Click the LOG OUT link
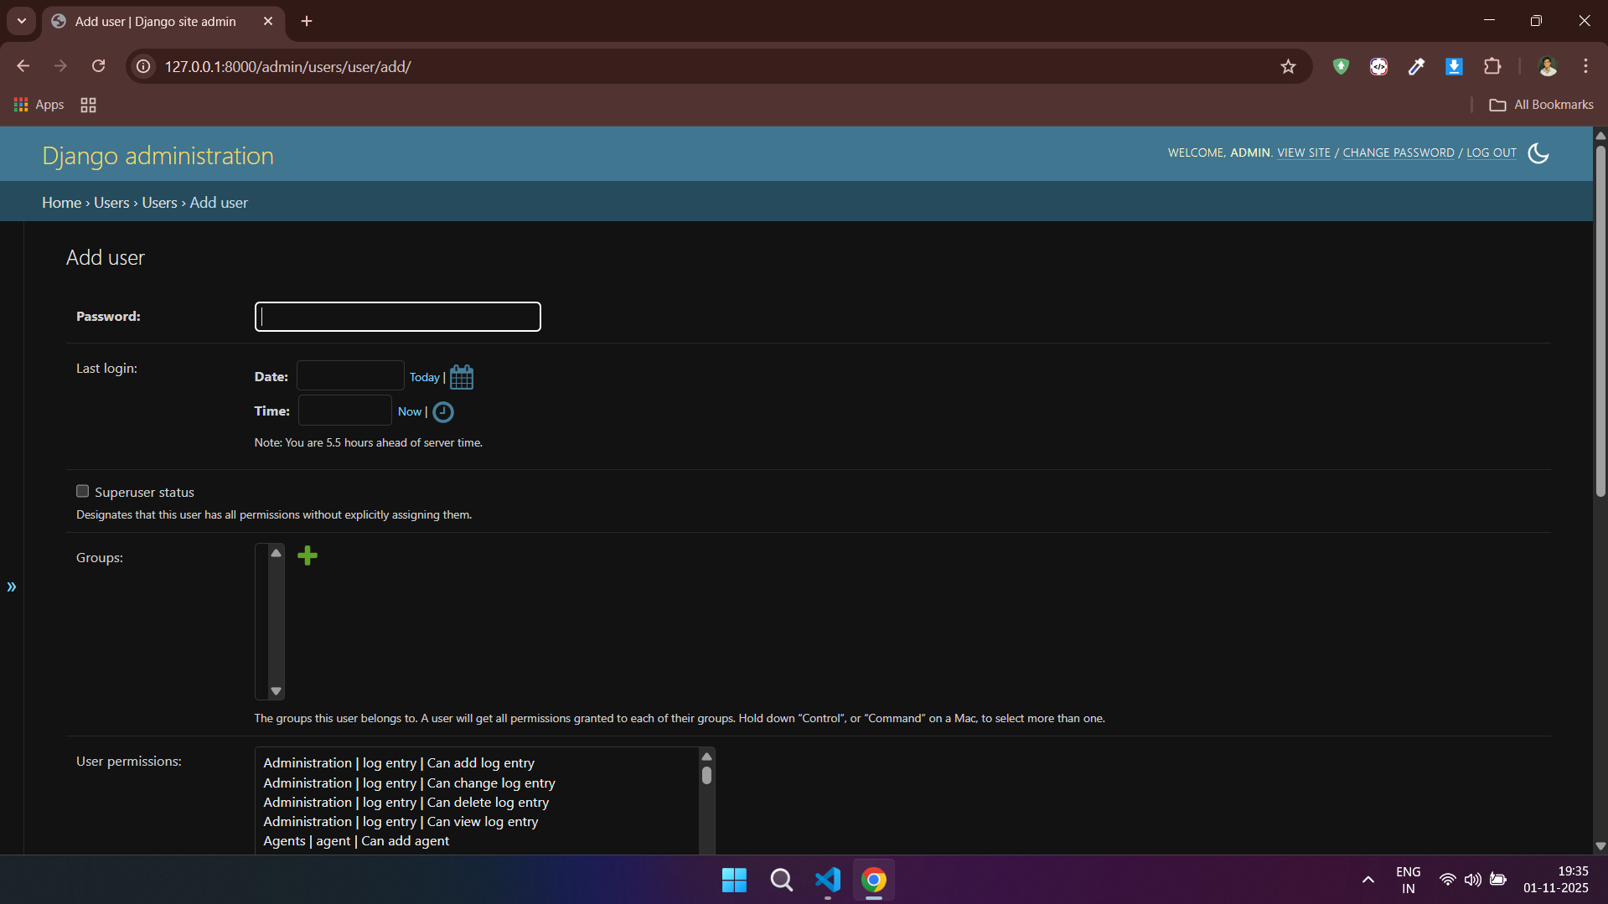The width and height of the screenshot is (1608, 904). tap(1492, 152)
